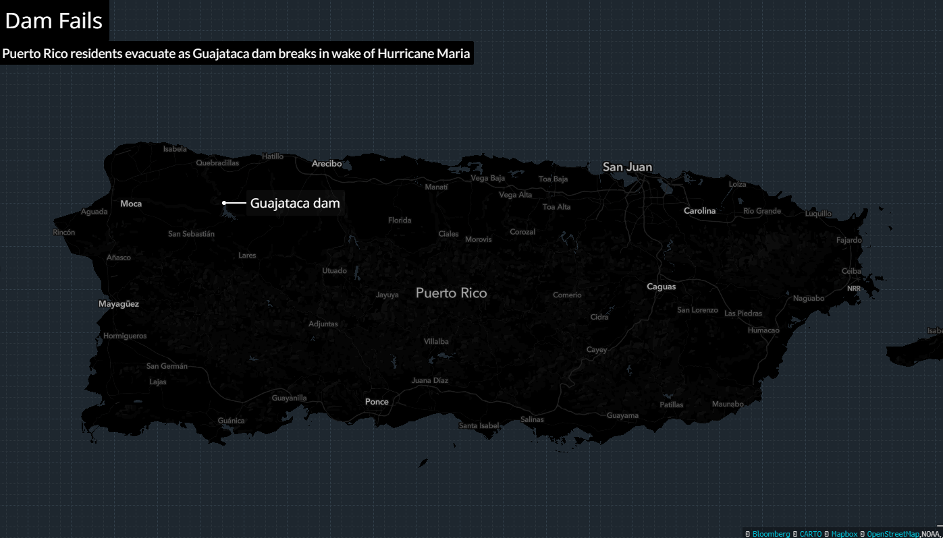The image size is (943, 538).
Task: Click the 'Carolina' city label
Action: point(699,211)
